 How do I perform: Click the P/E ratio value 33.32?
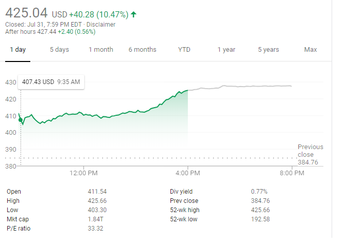(96, 229)
